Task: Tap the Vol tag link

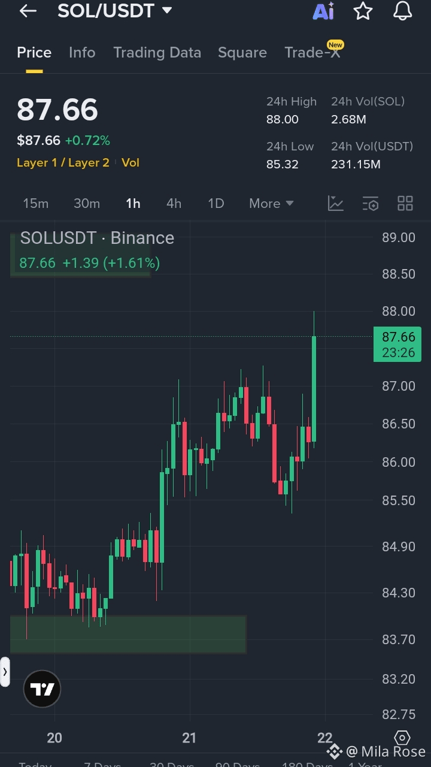Action: click(x=130, y=162)
